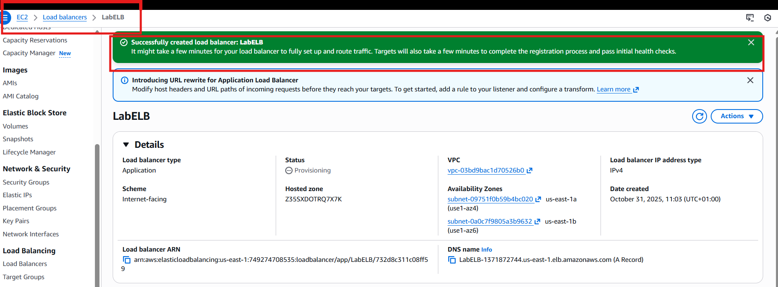This screenshot has height=287, width=778.
Task: Navigate to Load balancers breadcrumb
Action: click(x=65, y=17)
